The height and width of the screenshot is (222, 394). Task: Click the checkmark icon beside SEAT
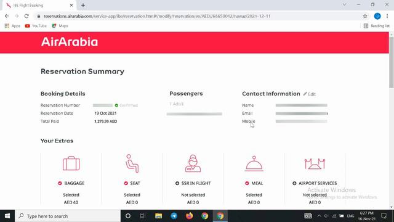point(126,183)
